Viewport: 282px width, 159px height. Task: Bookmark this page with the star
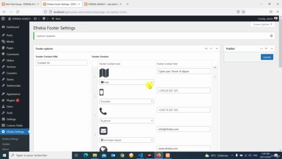243,12
